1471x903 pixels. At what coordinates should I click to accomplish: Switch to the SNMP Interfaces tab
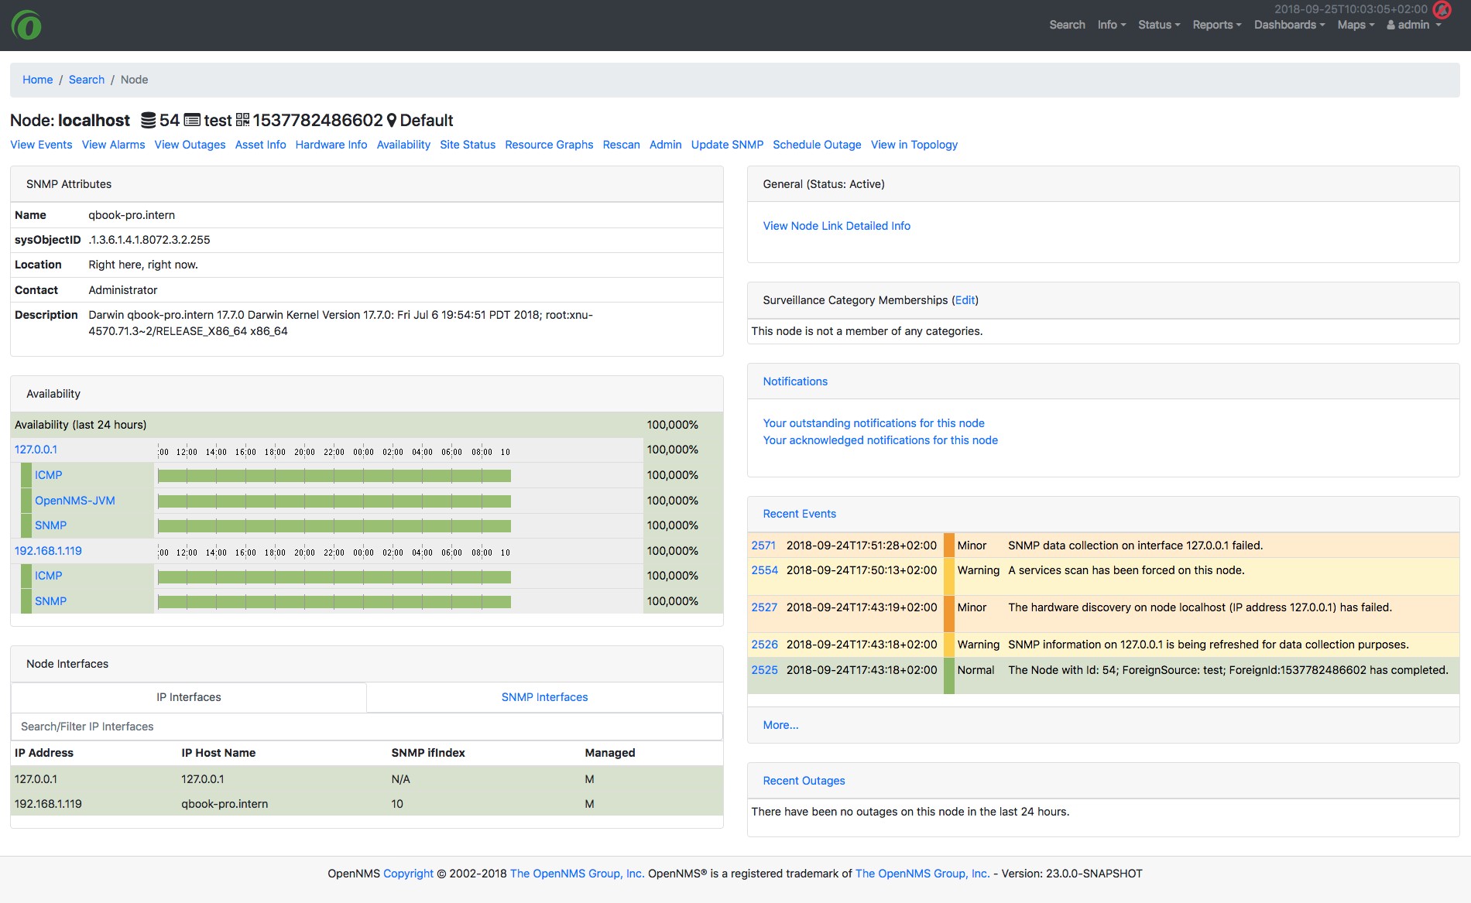pos(544,696)
